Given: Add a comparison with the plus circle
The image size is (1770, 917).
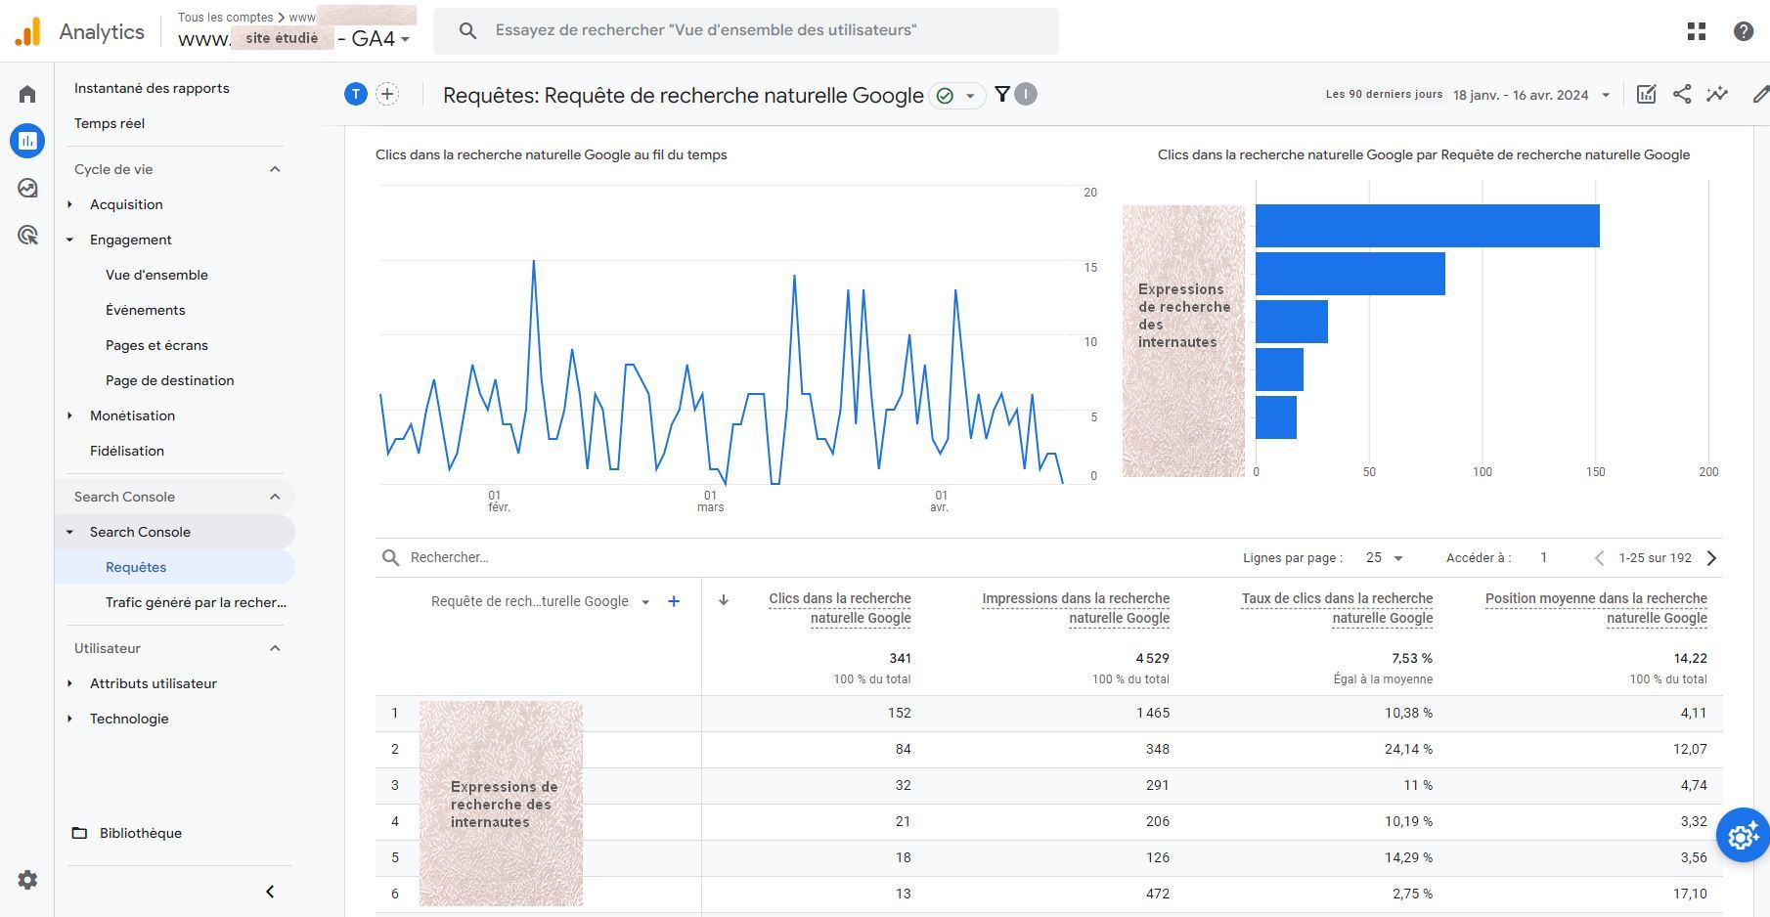Looking at the screenshot, I should click(387, 94).
